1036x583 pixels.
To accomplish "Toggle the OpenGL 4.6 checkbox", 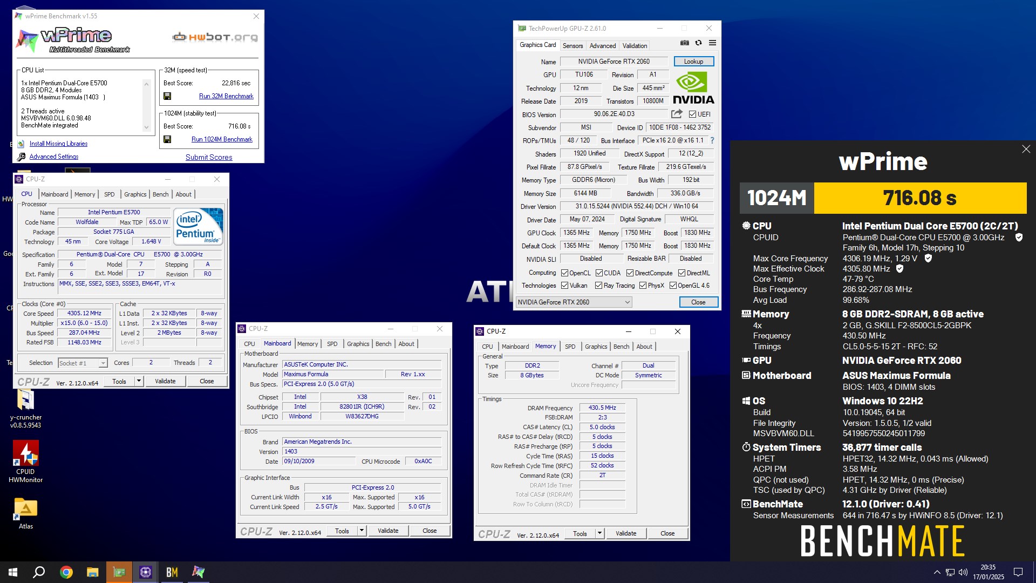I will click(x=673, y=286).
